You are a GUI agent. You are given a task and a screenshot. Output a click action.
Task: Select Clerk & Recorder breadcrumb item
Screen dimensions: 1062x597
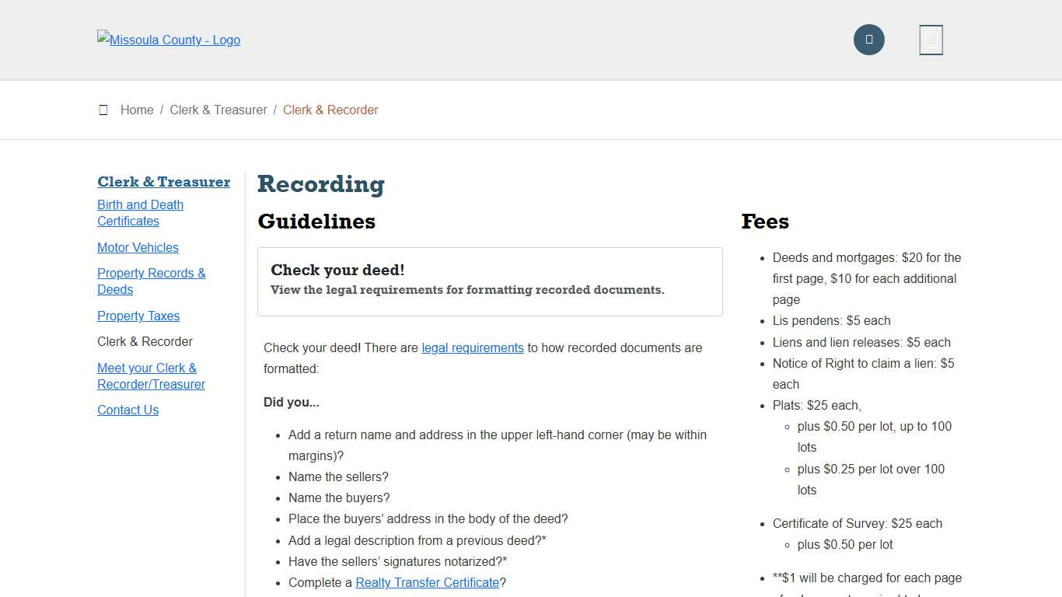[330, 110]
